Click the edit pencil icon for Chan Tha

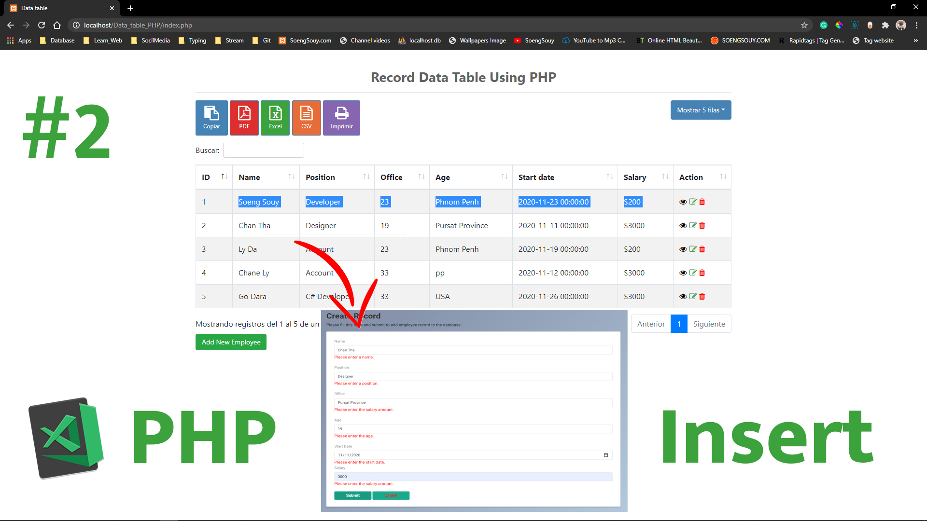(692, 225)
